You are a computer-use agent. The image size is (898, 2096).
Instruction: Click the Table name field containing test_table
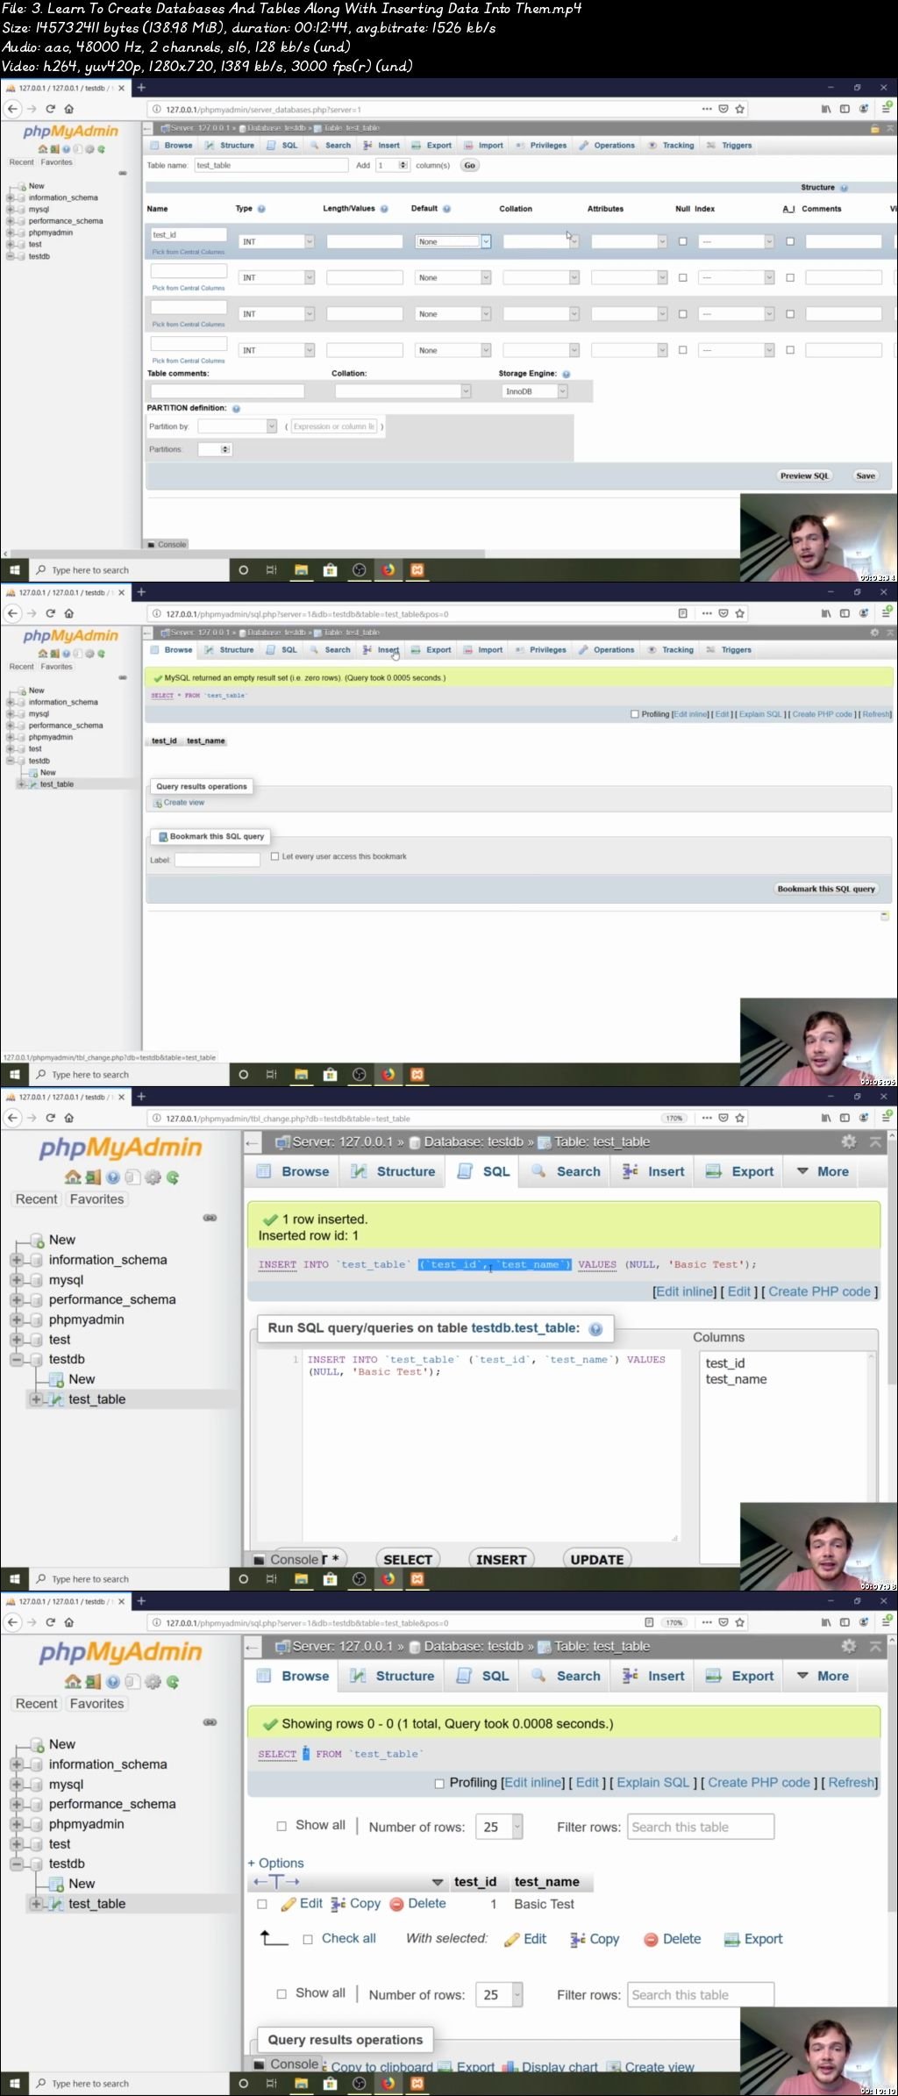click(271, 165)
